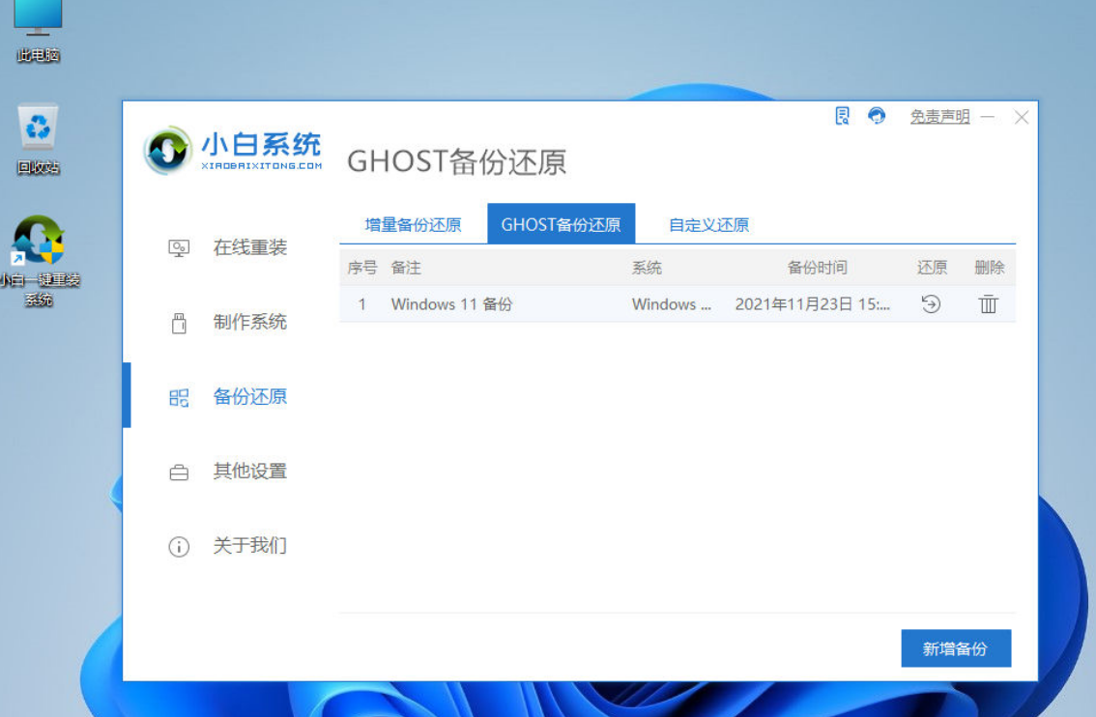Open the 回收站 recycle bin icon
Viewport: 1096px width, 717px height.
pyautogui.click(x=38, y=140)
